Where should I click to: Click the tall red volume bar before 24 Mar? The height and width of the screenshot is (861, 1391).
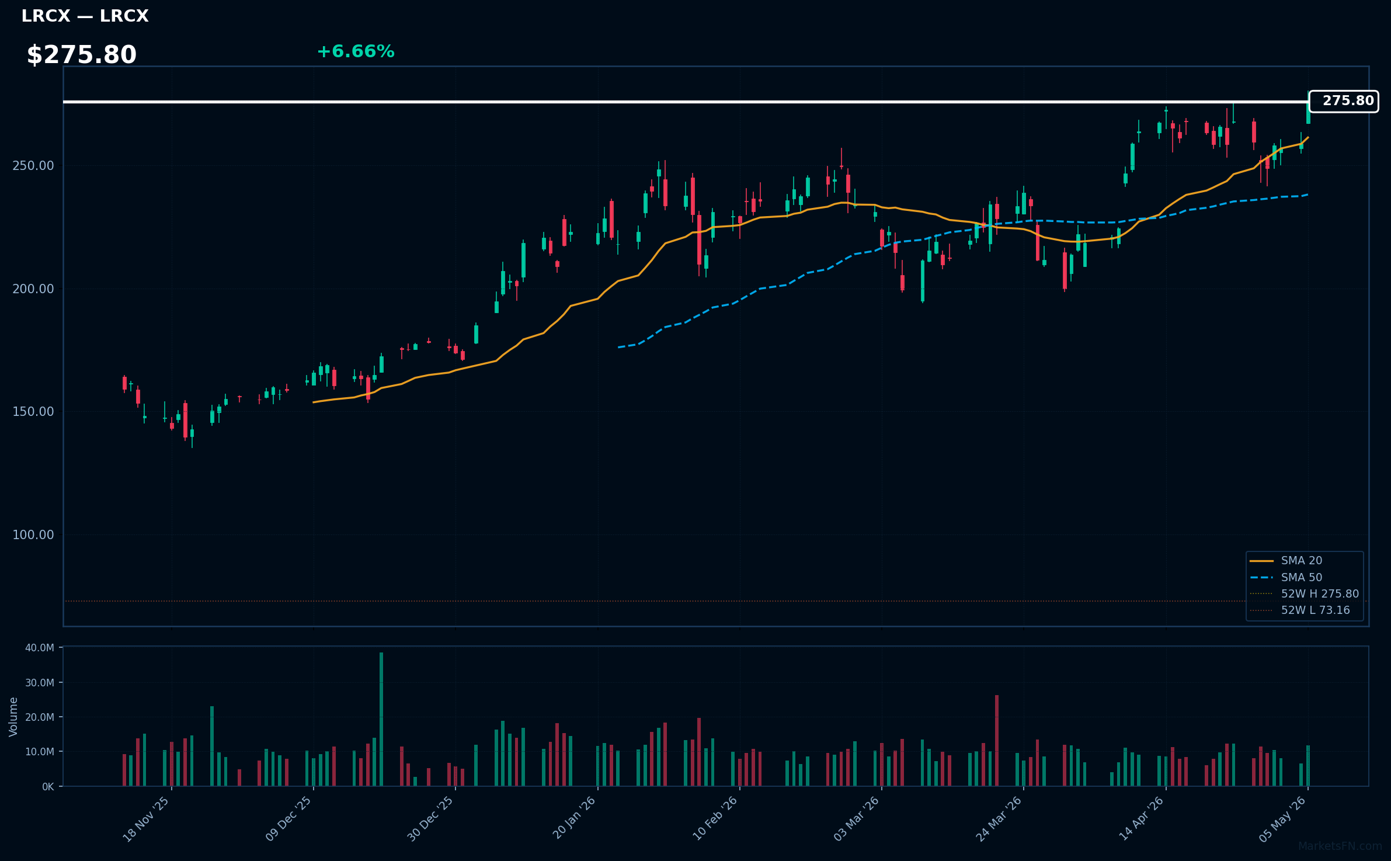[x=997, y=741]
